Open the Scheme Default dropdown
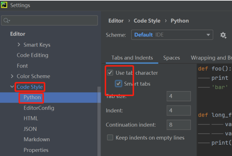 (x=172, y=35)
